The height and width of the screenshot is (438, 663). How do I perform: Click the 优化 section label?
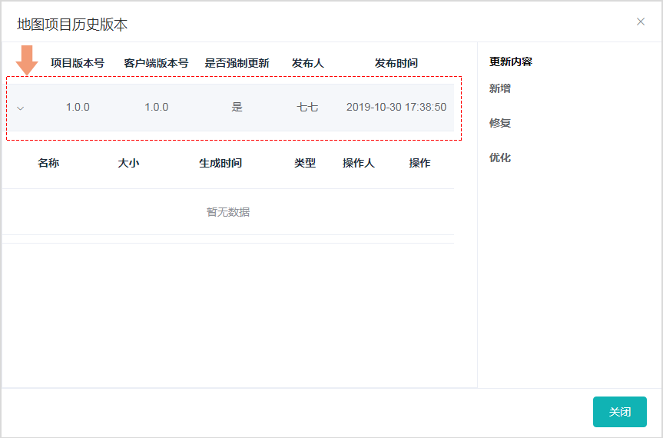[x=500, y=158]
